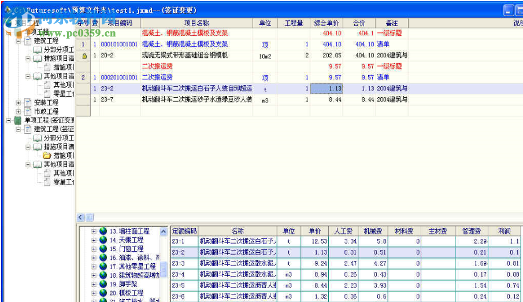This screenshot has height=302, width=523.
Task: Expand the 20.模板工程 chapter
Action: pos(94,293)
